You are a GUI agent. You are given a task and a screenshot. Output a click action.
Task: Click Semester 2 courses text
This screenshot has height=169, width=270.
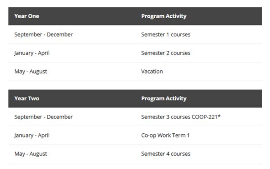point(166,53)
